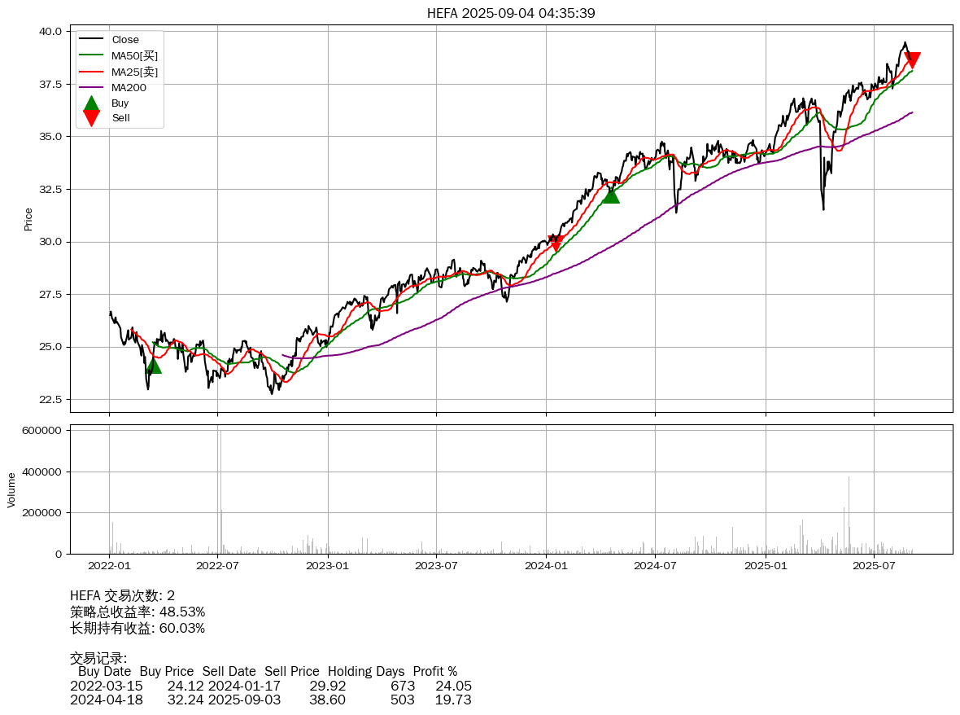Select the trade row with Buy Date 2024-04-18
This screenshot has width=960, height=715.
click(270, 700)
